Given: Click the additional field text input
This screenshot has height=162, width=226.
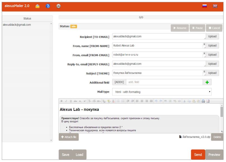Looking at the screenshot, I should click(x=164, y=82).
